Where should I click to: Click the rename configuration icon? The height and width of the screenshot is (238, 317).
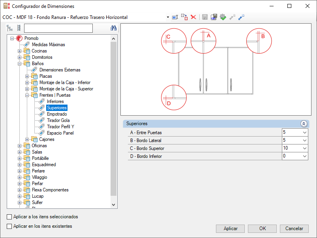point(175,17)
